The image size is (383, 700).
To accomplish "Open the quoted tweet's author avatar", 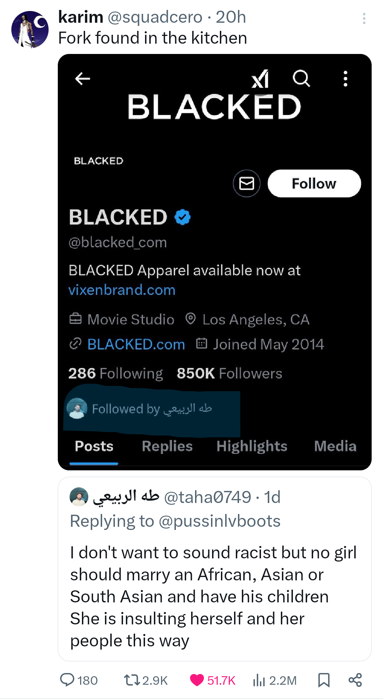I will (x=79, y=496).
